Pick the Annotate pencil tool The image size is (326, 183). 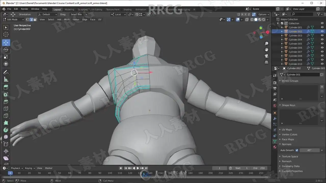pos(6,72)
